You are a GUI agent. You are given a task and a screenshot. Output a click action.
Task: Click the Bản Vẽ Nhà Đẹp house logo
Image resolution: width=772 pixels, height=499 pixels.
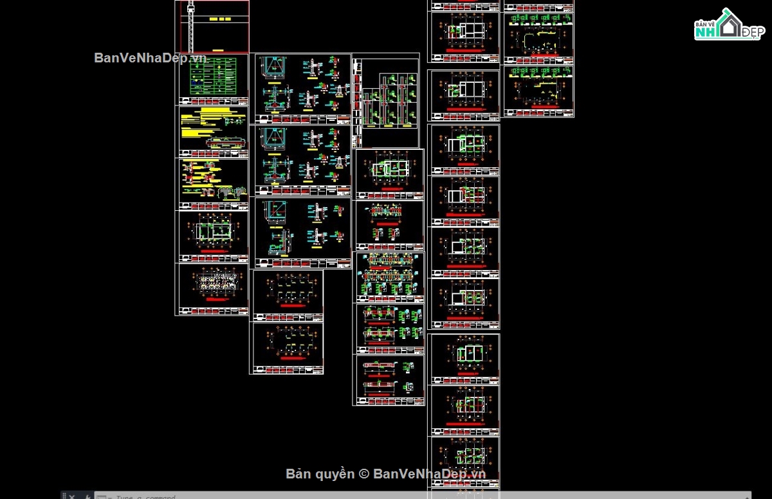728,25
